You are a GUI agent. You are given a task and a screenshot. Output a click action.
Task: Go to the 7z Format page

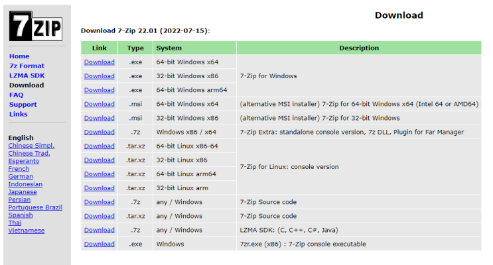point(27,66)
